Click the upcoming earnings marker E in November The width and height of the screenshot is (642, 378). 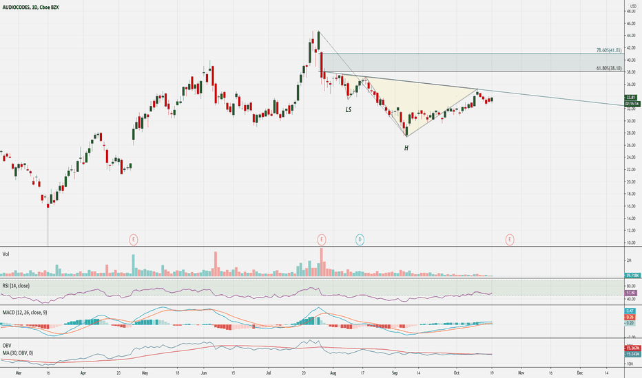(510, 239)
